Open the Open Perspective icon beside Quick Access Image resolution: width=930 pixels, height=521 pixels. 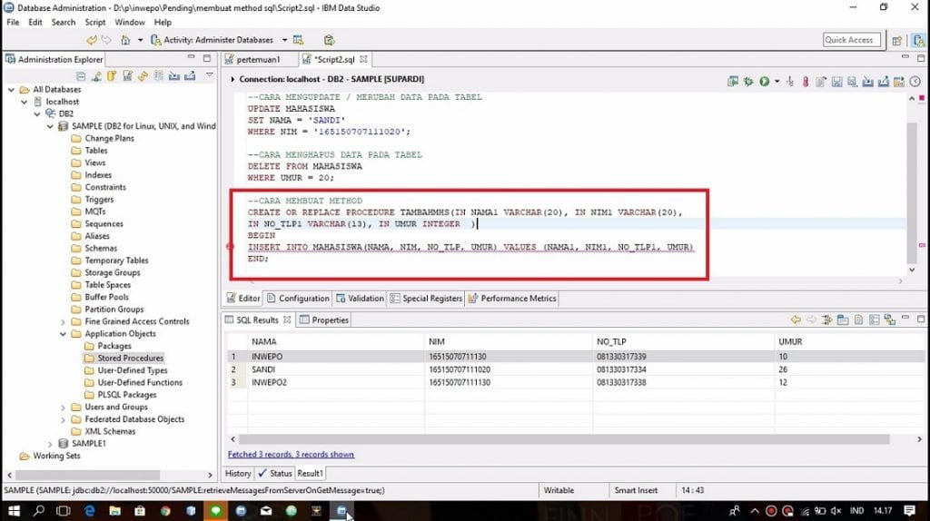(896, 40)
